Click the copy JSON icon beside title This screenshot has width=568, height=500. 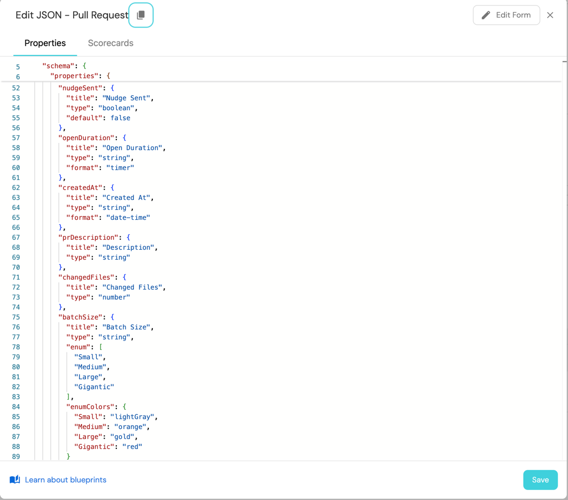tap(141, 15)
